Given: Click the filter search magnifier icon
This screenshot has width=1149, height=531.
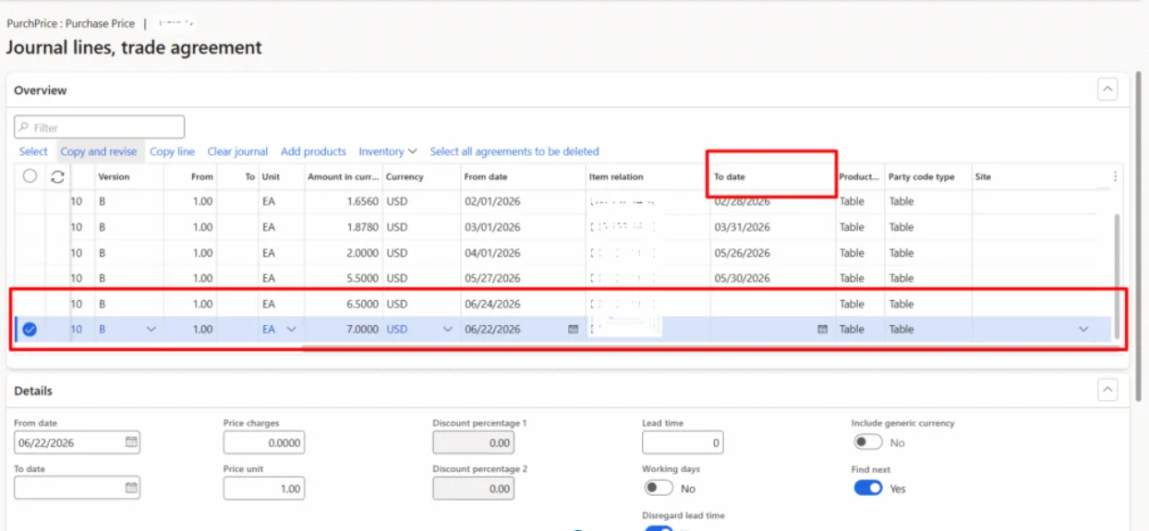Looking at the screenshot, I should [23, 127].
